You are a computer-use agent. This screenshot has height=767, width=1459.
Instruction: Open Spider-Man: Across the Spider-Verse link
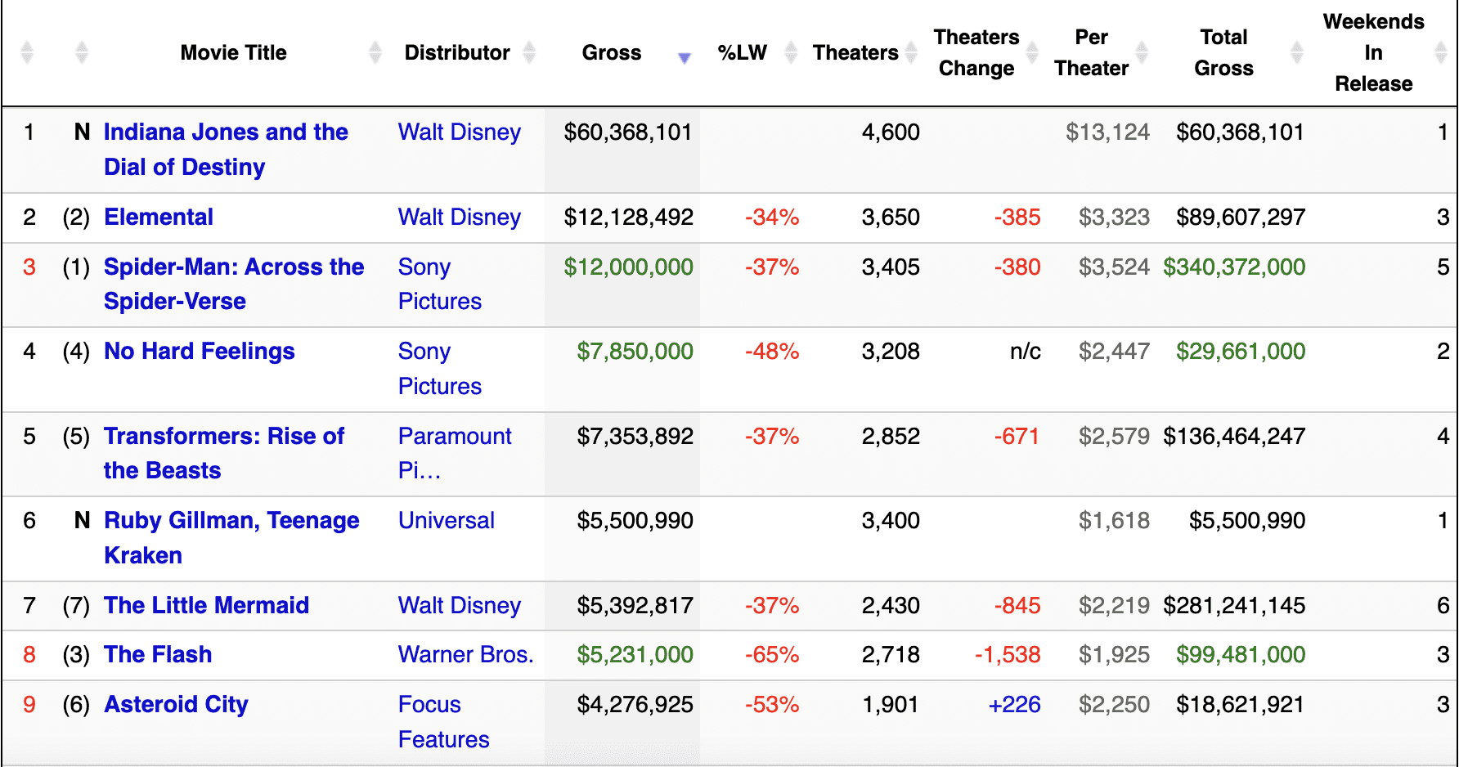click(x=234, y=284)
